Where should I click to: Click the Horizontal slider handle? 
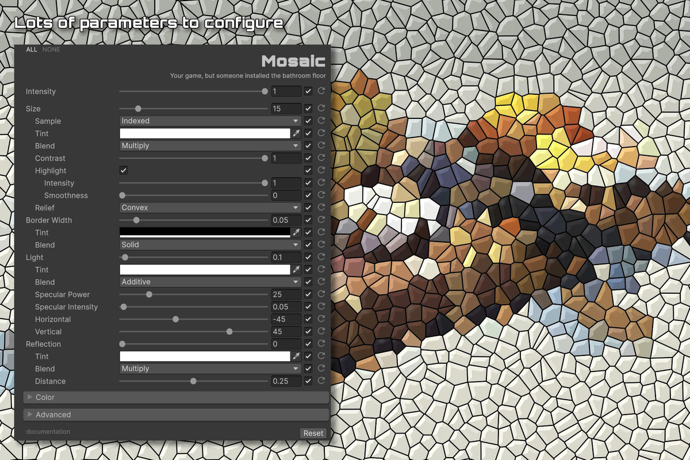pos(175,319)
